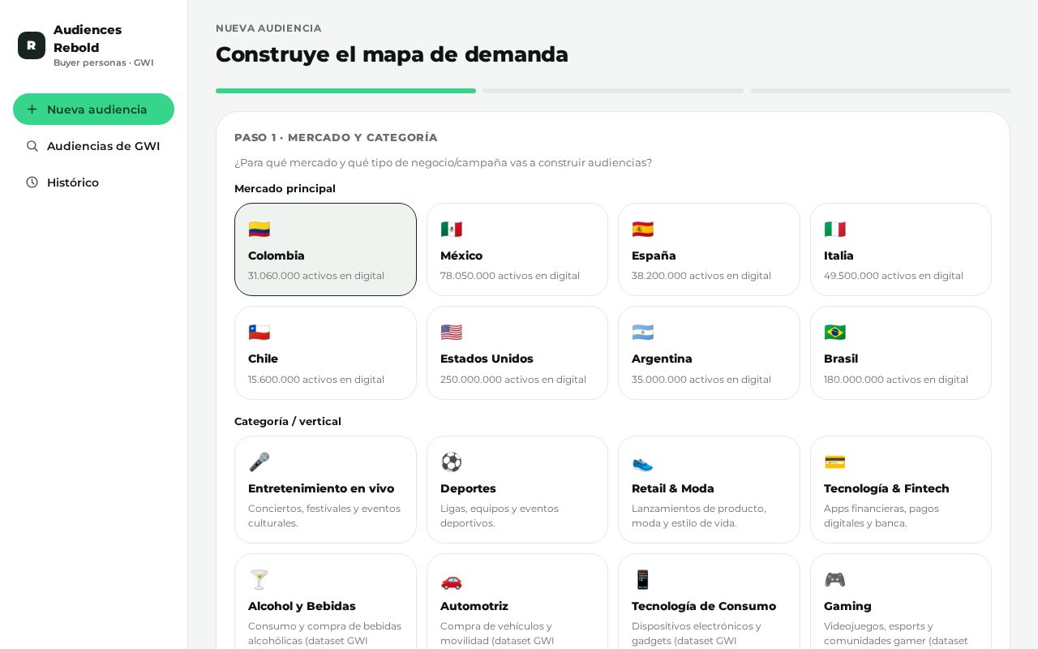This screenshot has width=1038, height=649.
Task: Click the Italia flag icon
Action: click(x=834, y=230)
